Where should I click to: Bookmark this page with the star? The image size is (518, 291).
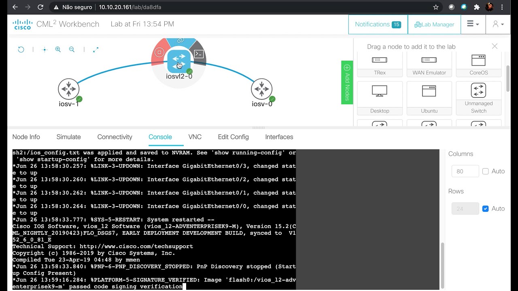tap(436, 7)
